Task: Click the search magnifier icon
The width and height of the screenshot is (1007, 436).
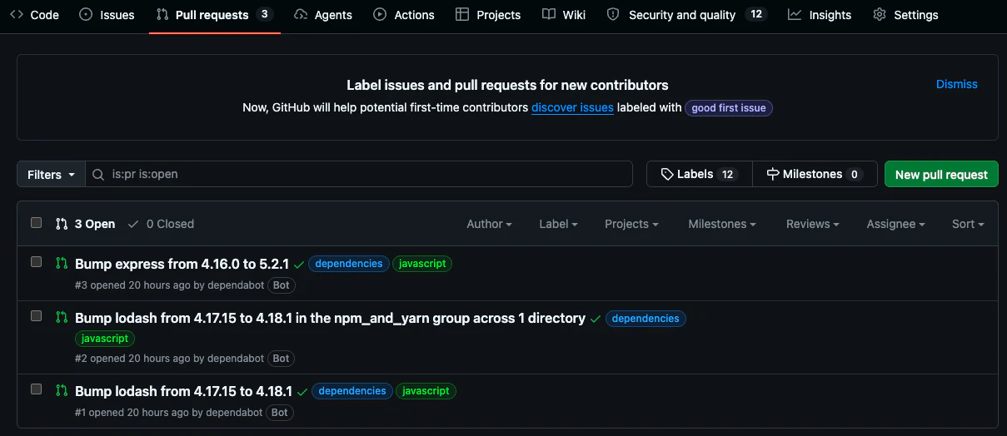Action: 99,174
